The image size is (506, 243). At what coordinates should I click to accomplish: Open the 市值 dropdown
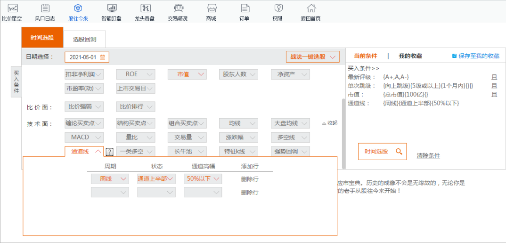[x=187, y=74]
